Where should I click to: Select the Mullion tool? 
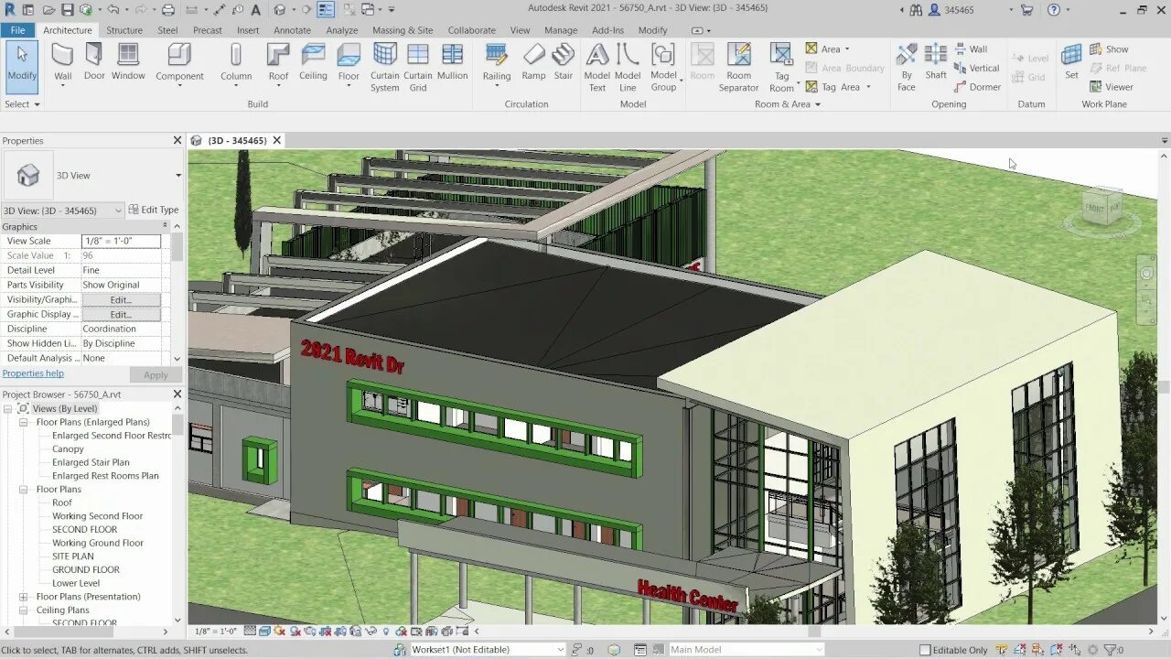(452, 63)
